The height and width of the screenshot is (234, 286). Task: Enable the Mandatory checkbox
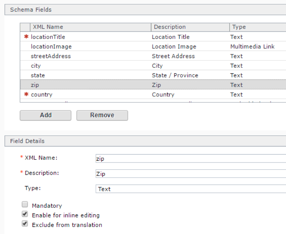pos(25,205)
